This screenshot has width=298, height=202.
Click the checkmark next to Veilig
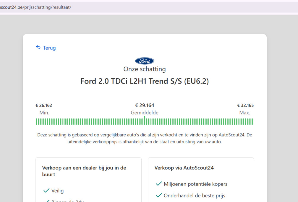pos(46,190)
